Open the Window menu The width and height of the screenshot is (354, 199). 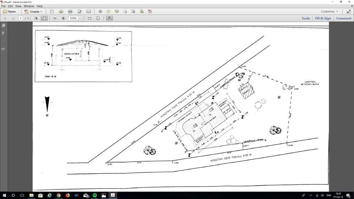click(x=29, y=6)
